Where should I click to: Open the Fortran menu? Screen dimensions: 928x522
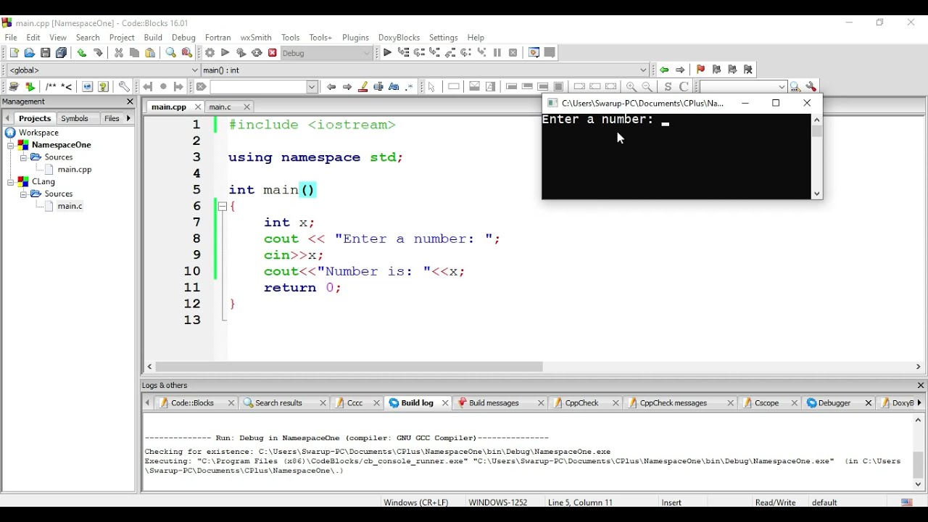click(x=217, y=37)
